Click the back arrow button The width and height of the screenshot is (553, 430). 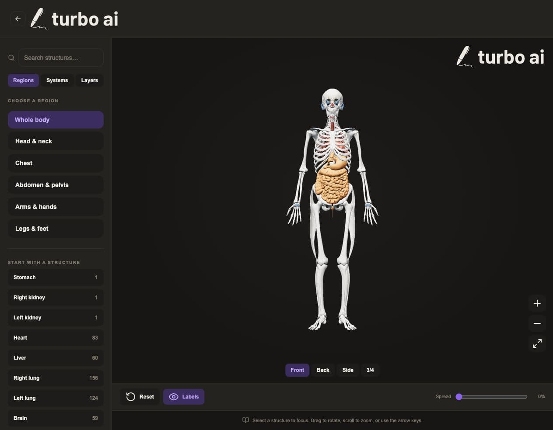click(x=18, y=19)
